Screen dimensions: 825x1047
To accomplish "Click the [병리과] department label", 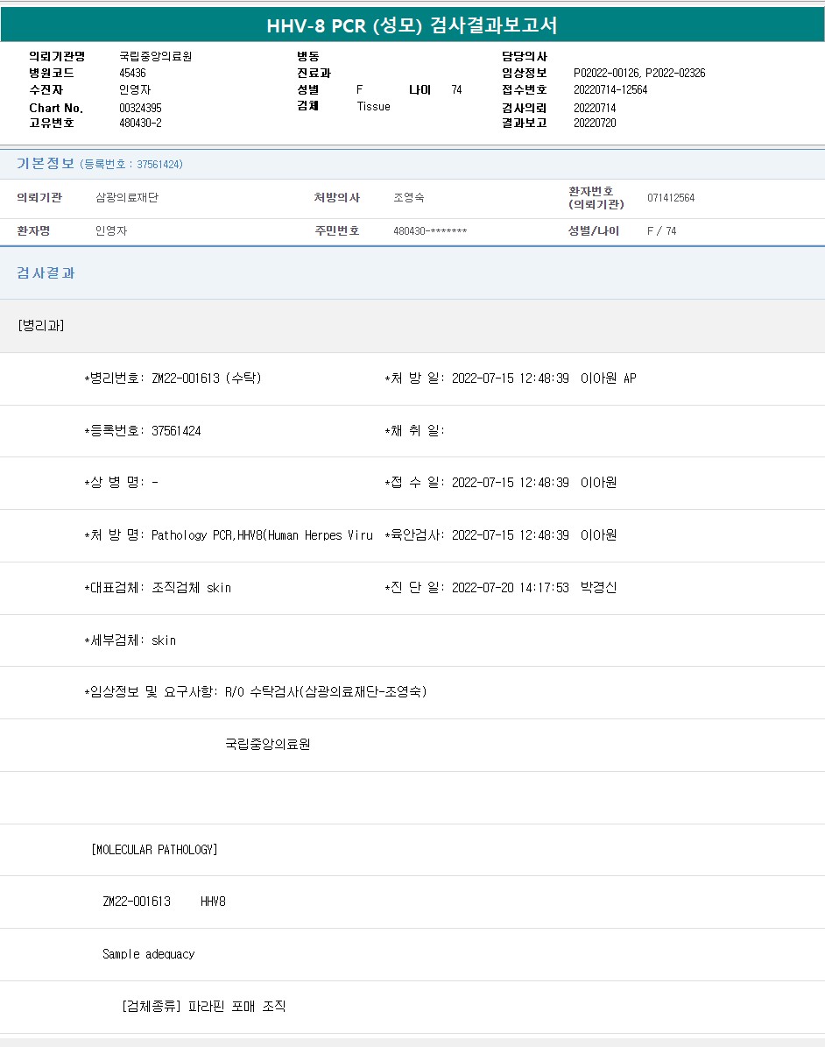I will (40, 325).
